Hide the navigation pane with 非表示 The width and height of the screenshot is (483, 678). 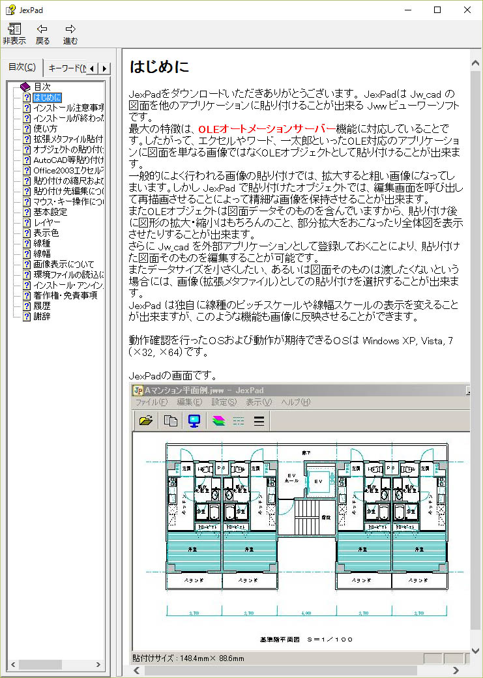pyautogui.click(x=14, y=34)
